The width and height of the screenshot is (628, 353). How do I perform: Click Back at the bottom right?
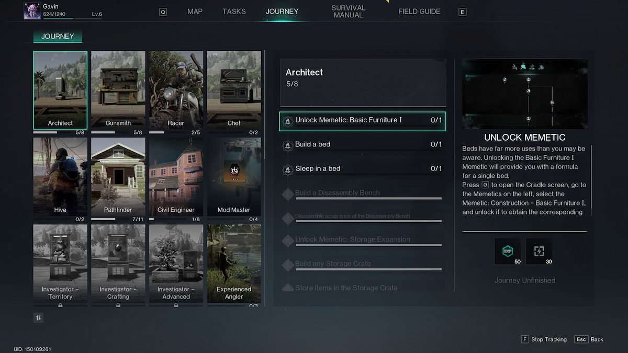click(588, 339)
